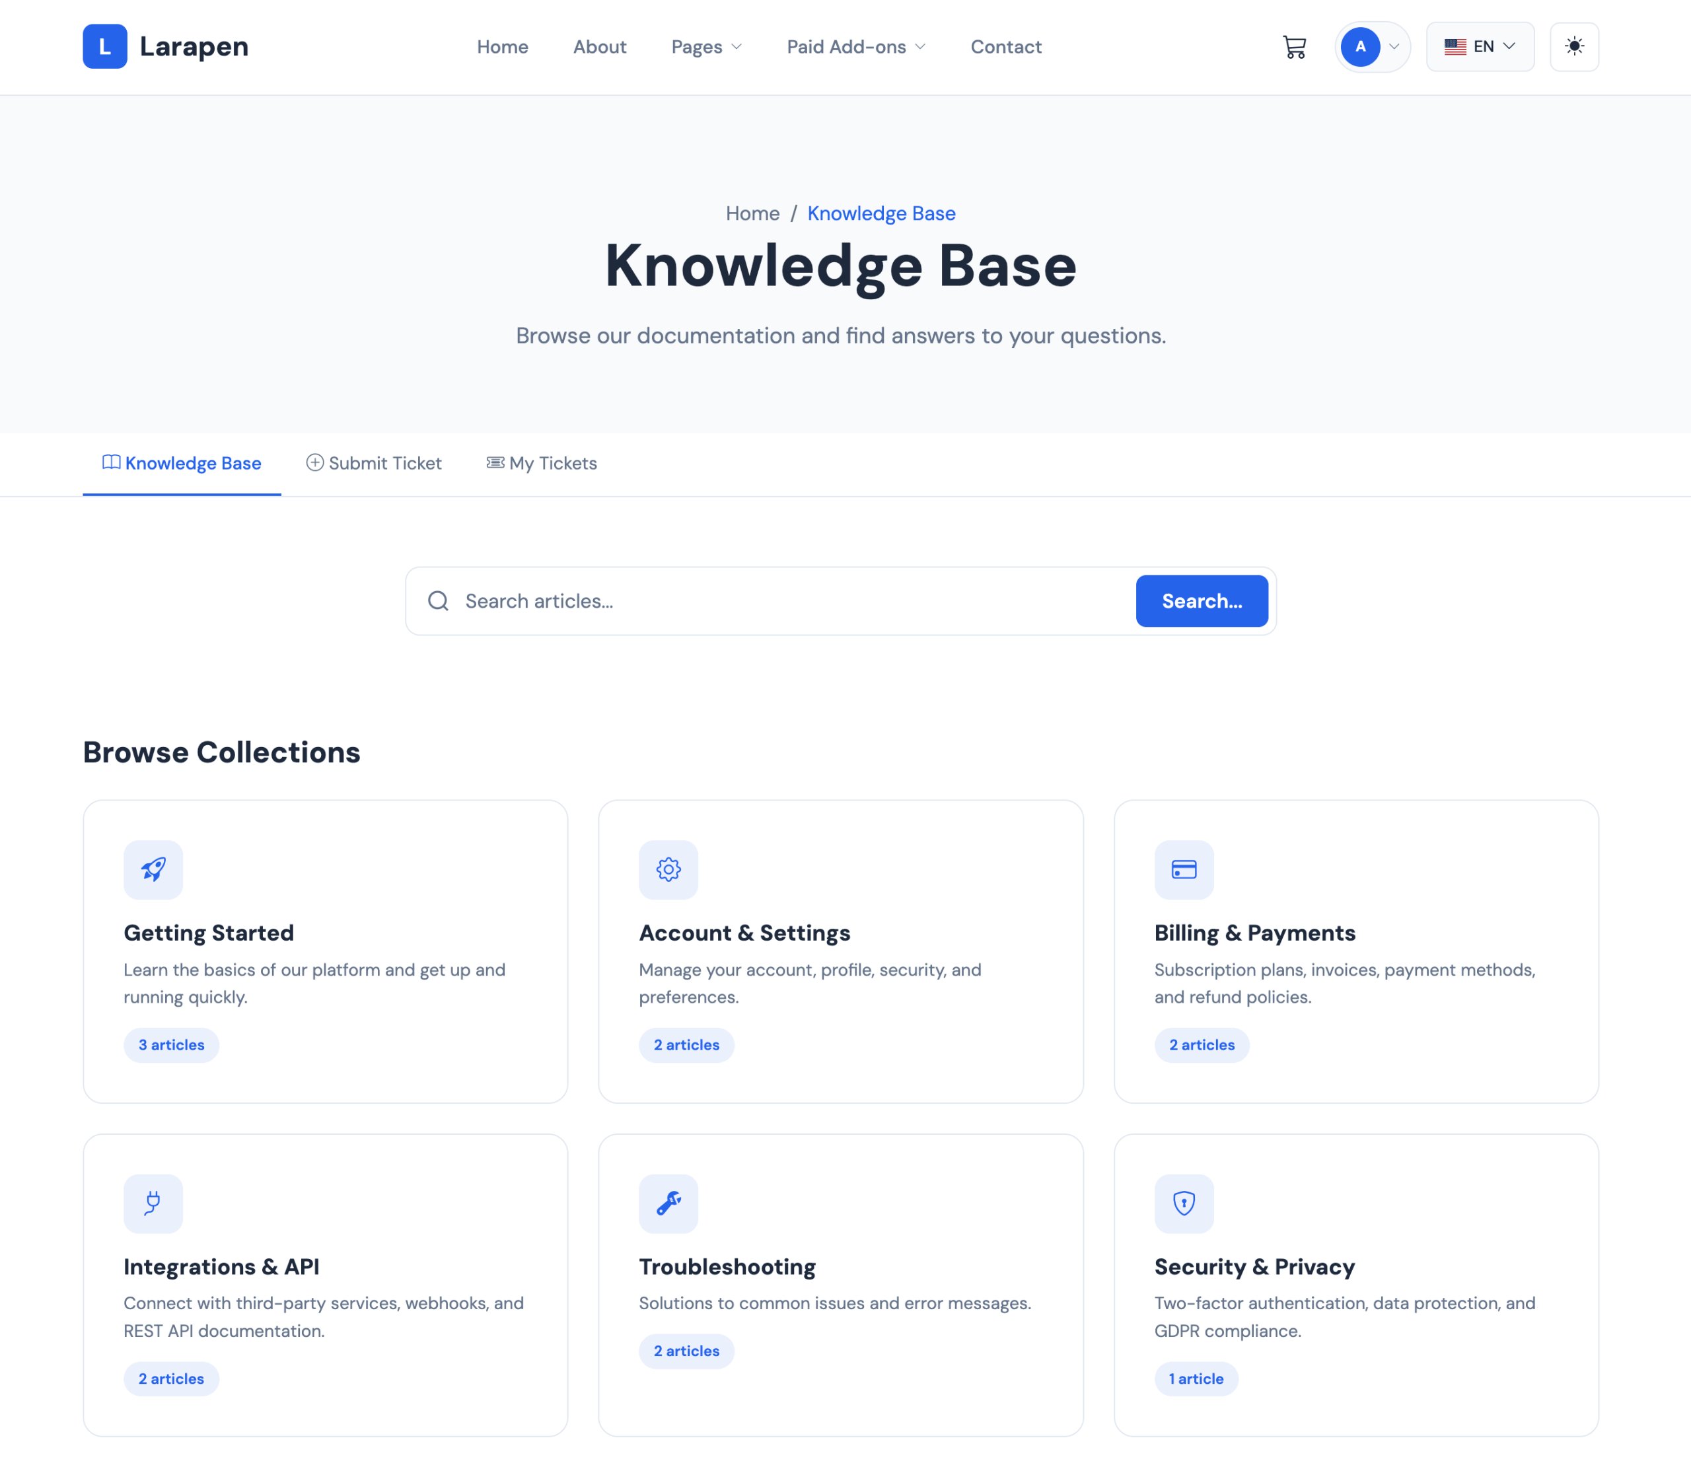This screenshot has width=1691, height=1473.
Task: Click the 3 articles badge
Action: pyautogui.click(x=171, y=1045)
